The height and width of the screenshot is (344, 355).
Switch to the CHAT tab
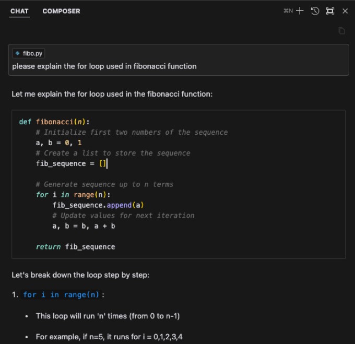19,11
